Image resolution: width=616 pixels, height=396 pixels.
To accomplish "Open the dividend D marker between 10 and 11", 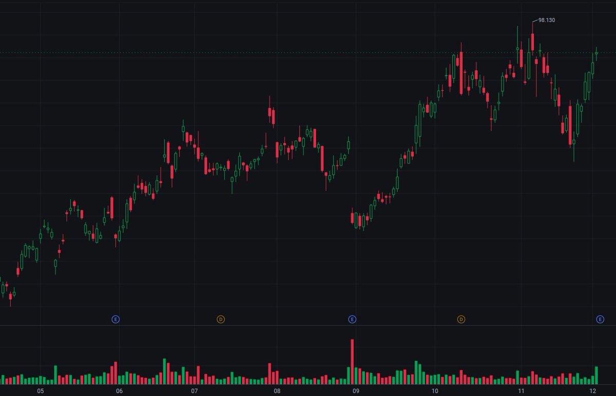I will pyautogui.click(x=461, y=320).
